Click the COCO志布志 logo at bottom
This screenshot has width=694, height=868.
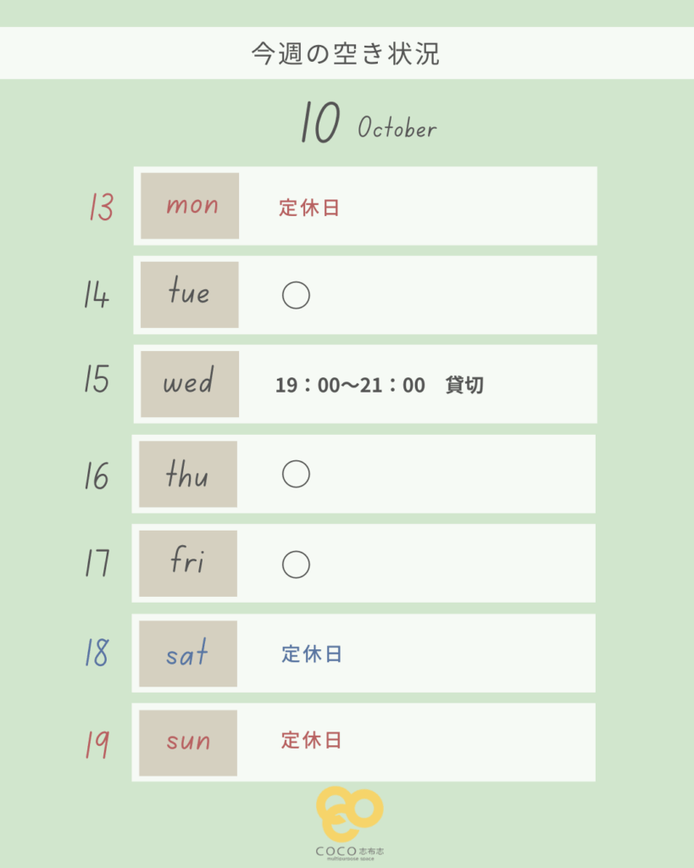tap(348, 821)
